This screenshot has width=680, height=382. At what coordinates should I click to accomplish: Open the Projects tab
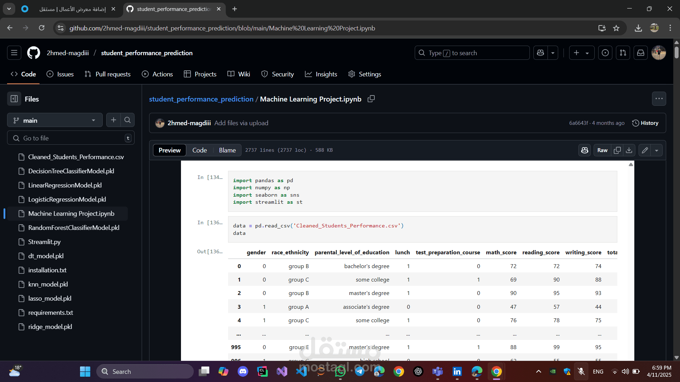coord(200,74)
